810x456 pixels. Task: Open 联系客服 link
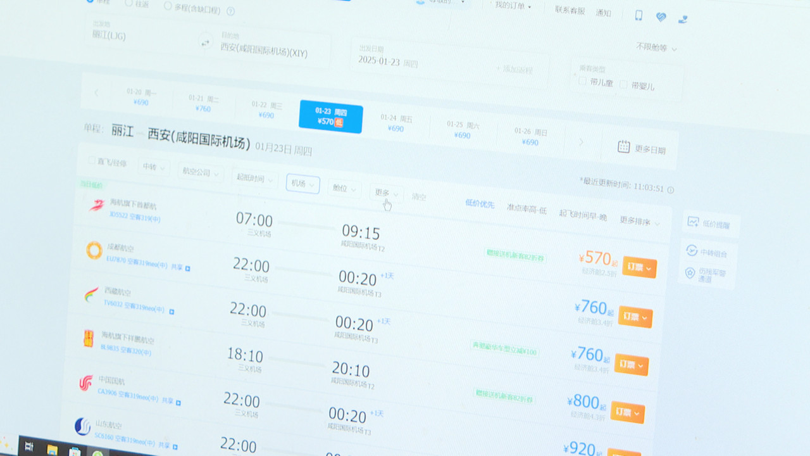(x=570, y=9)
